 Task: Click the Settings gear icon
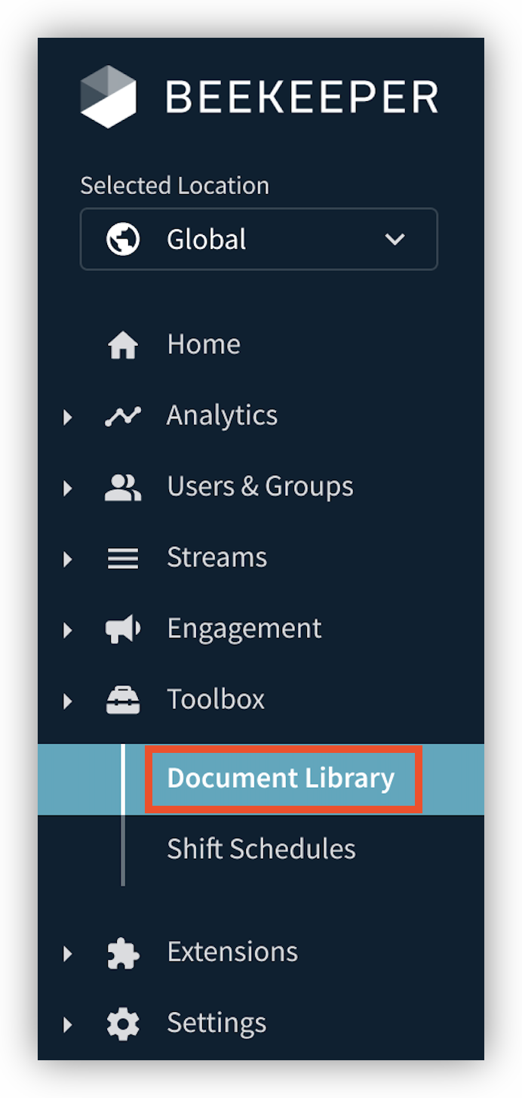pyautogui.click(x=123, y=1024)
